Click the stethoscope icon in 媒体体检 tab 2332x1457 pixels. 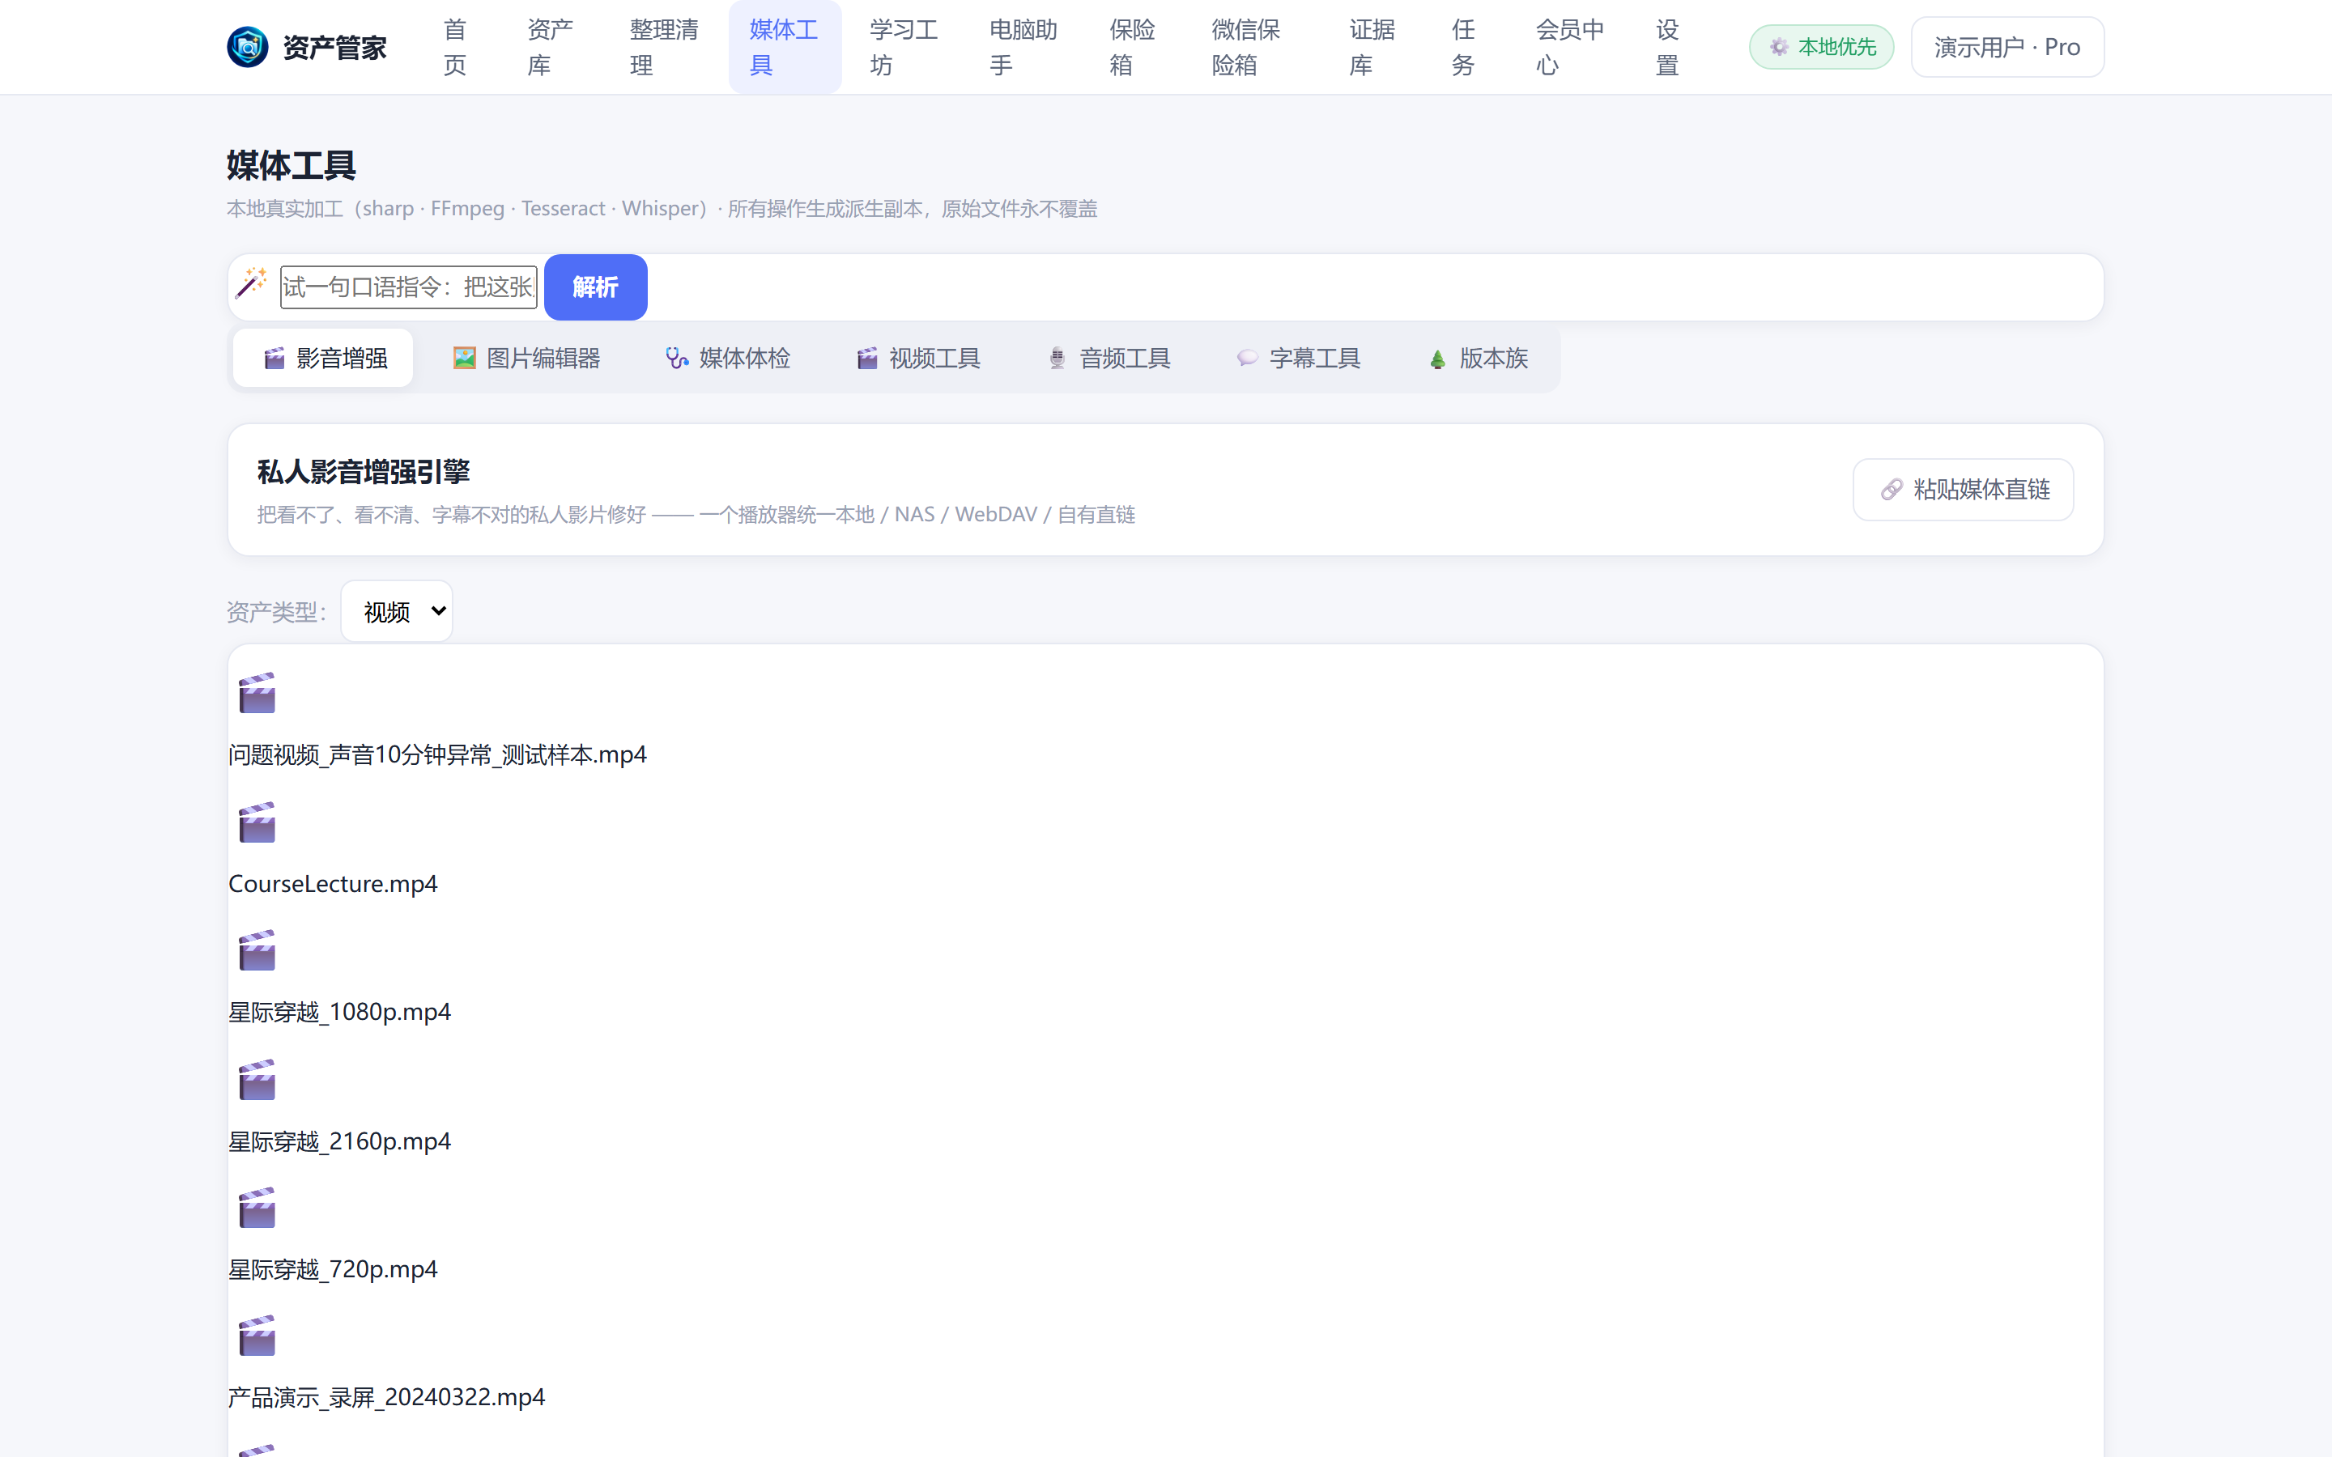pos(678,359)
